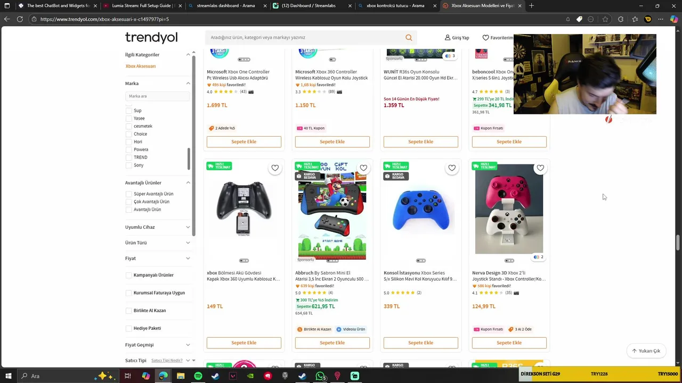Add page to favorites with star icon
This screenshot has height=383, width=682.
605,19
